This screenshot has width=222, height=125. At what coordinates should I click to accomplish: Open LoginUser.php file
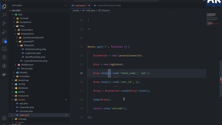33,53
